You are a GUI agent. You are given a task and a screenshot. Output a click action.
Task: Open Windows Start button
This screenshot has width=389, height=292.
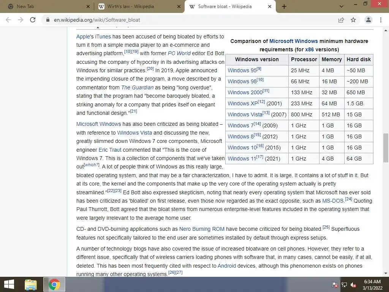click(x=9, y=284)
